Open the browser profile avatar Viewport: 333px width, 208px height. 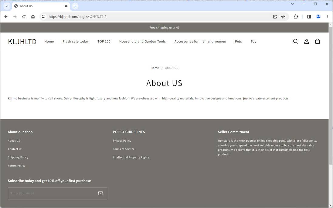point(318,17)
